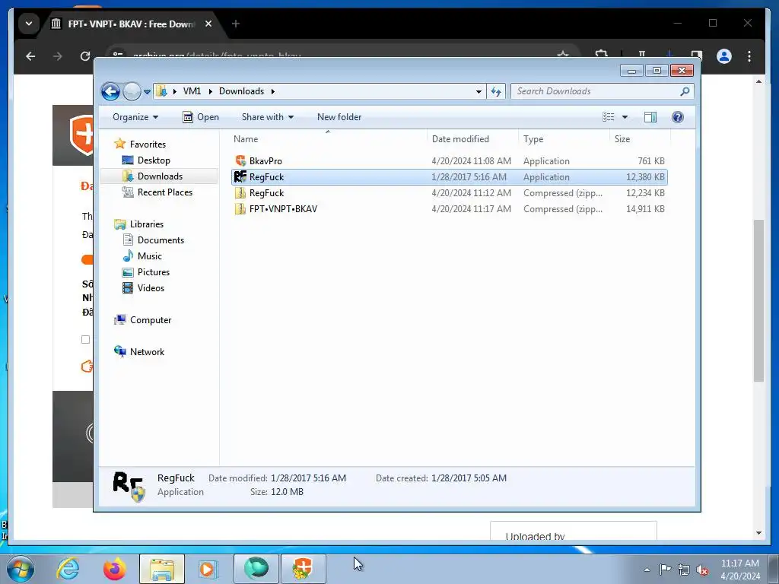Click the Chrome page vertical scrollbar

(x=758, y=301)
